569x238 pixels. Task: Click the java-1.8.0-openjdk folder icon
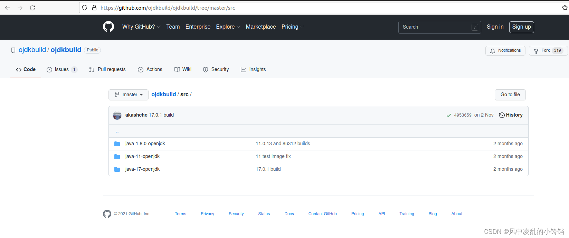117,144
